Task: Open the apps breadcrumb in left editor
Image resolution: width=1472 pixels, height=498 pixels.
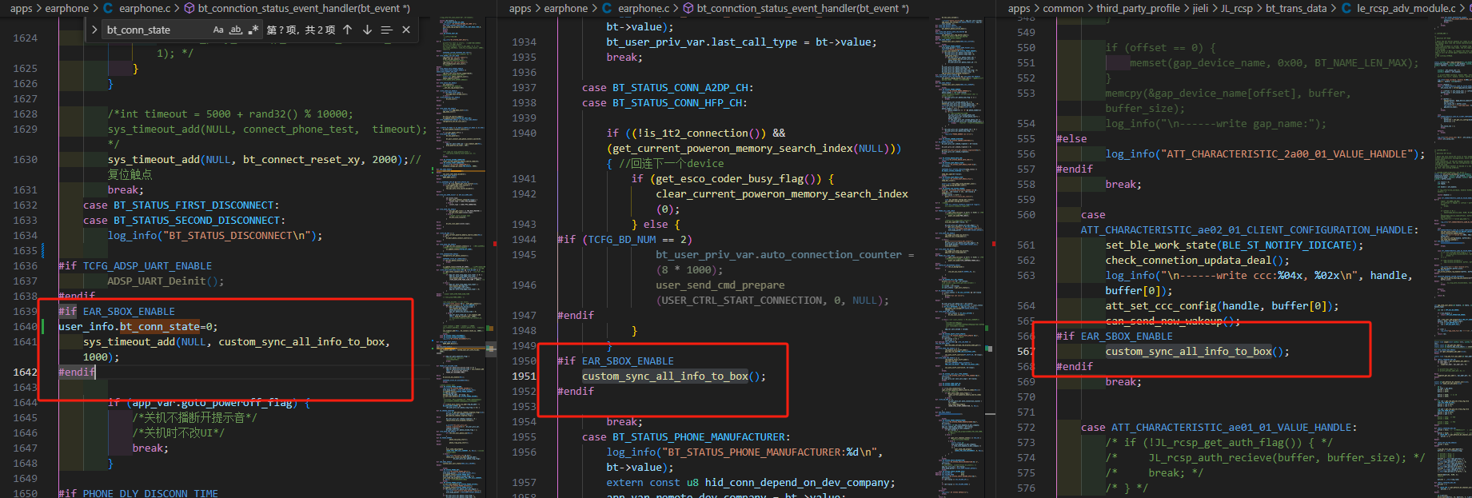Action: (x=22, y=8)
